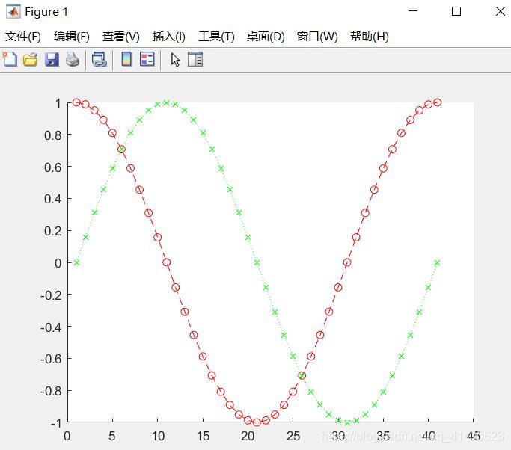Select the Edit Plot arrow tool
The width and height of the screenshot is (511, 450).
175,60
